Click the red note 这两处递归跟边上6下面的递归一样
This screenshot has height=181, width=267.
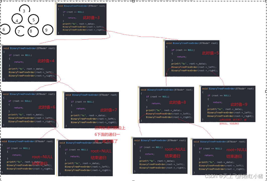coord(110,134)
